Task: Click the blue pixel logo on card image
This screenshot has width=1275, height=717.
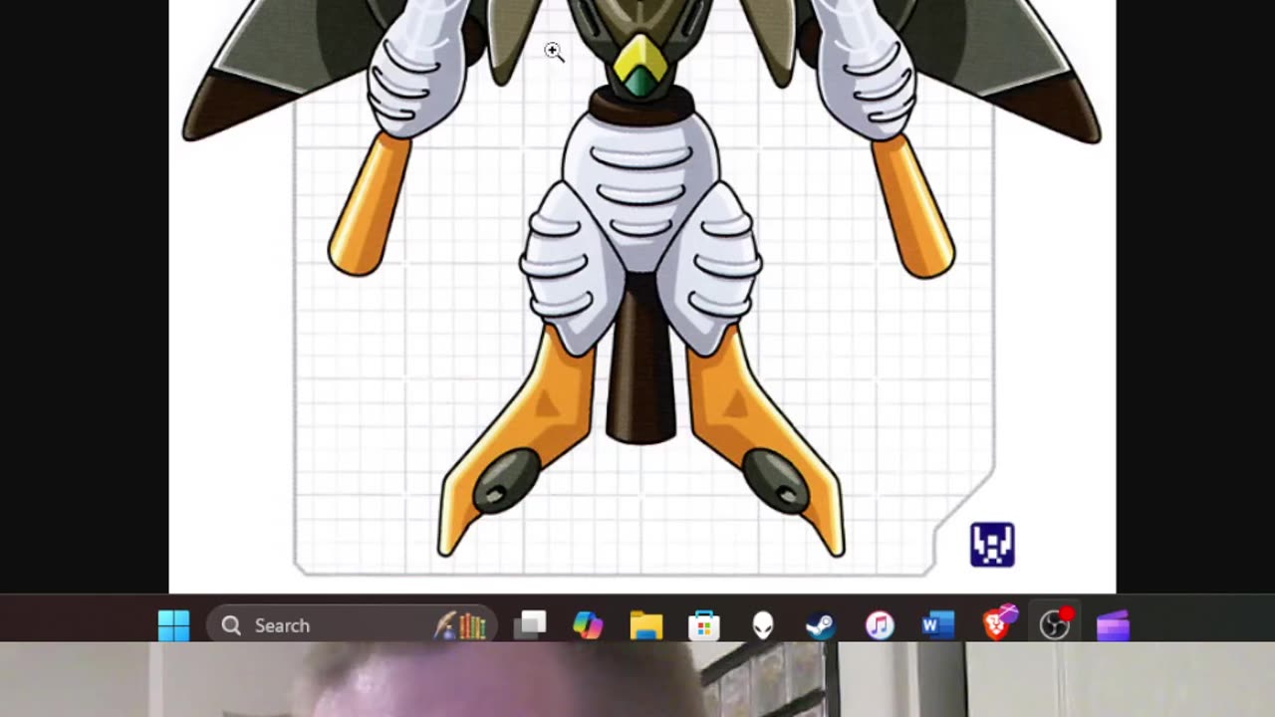Action: [x=992, y=545]
